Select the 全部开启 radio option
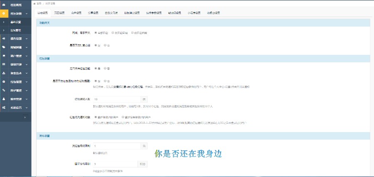The image size is (374, 177). click(x=96, y=33)
